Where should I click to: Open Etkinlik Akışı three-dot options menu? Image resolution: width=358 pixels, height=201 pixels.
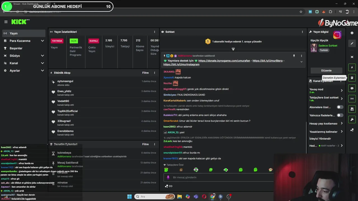click(154, 73)
